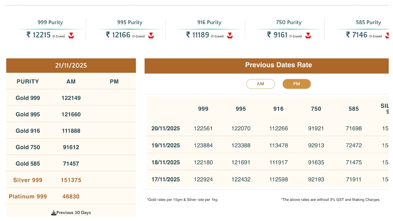Click the red down-arrow icon beside 750 Purity price
This screenshot has width=393, height=221.
coord(308,36)
